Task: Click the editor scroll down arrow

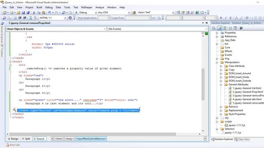Action: (x=203, y=131)
